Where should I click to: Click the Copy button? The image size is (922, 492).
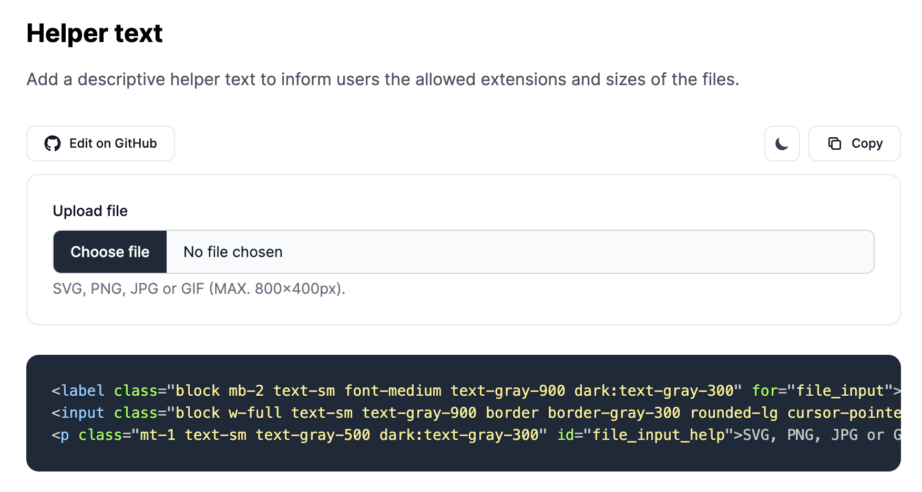(x=854, y=143)
